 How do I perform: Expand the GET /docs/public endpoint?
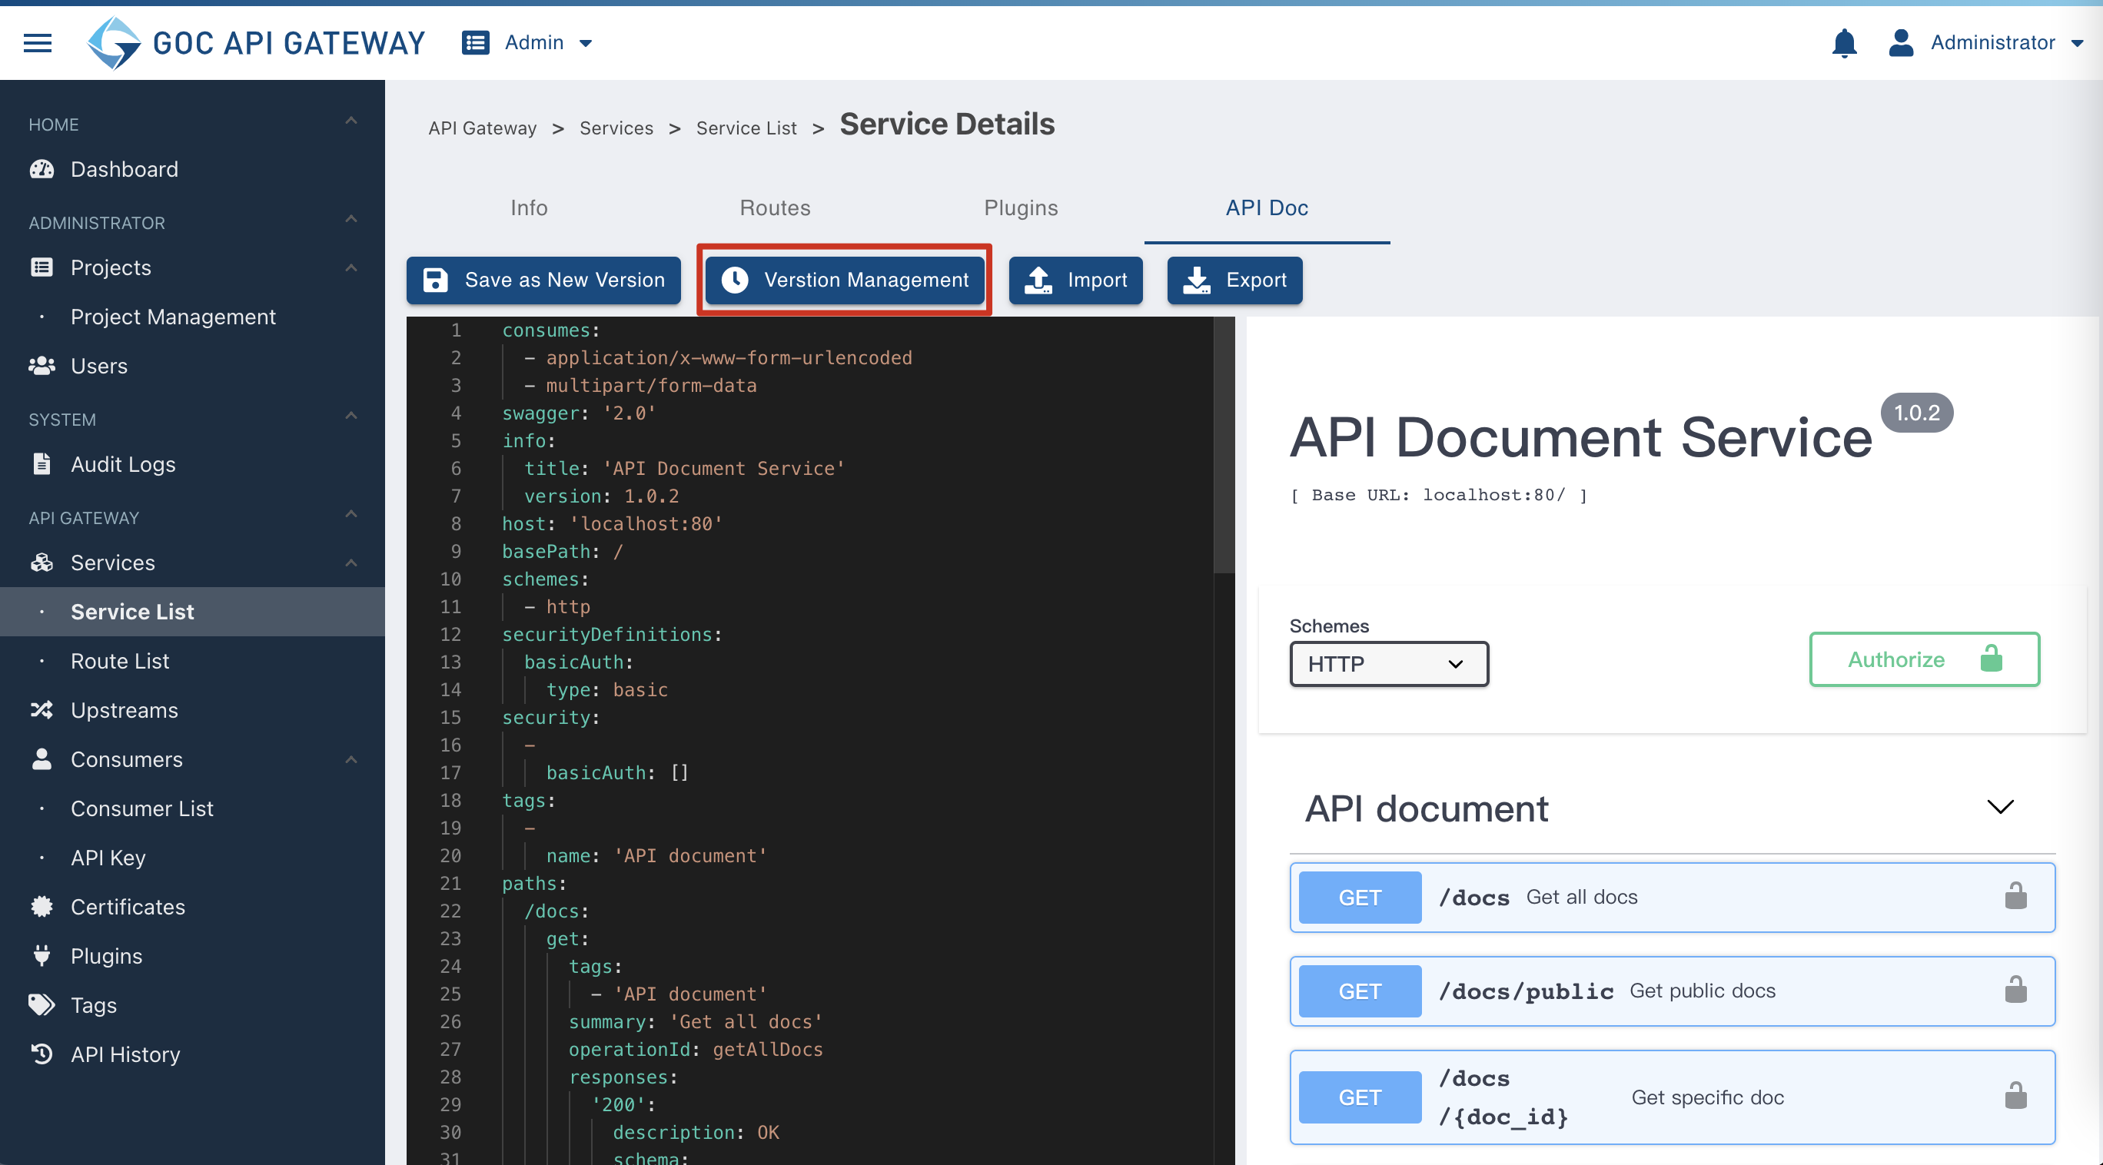tap(1672, 991)
